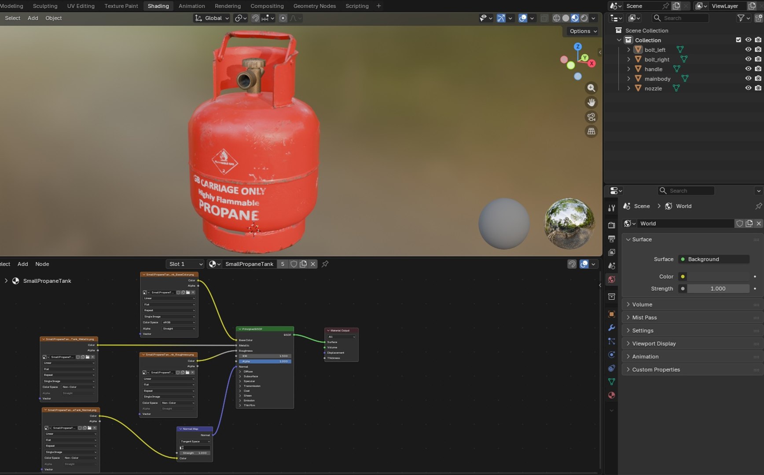Toggle the camera view icon
This screenshot has width=764, height=475.
click(591, 117)
